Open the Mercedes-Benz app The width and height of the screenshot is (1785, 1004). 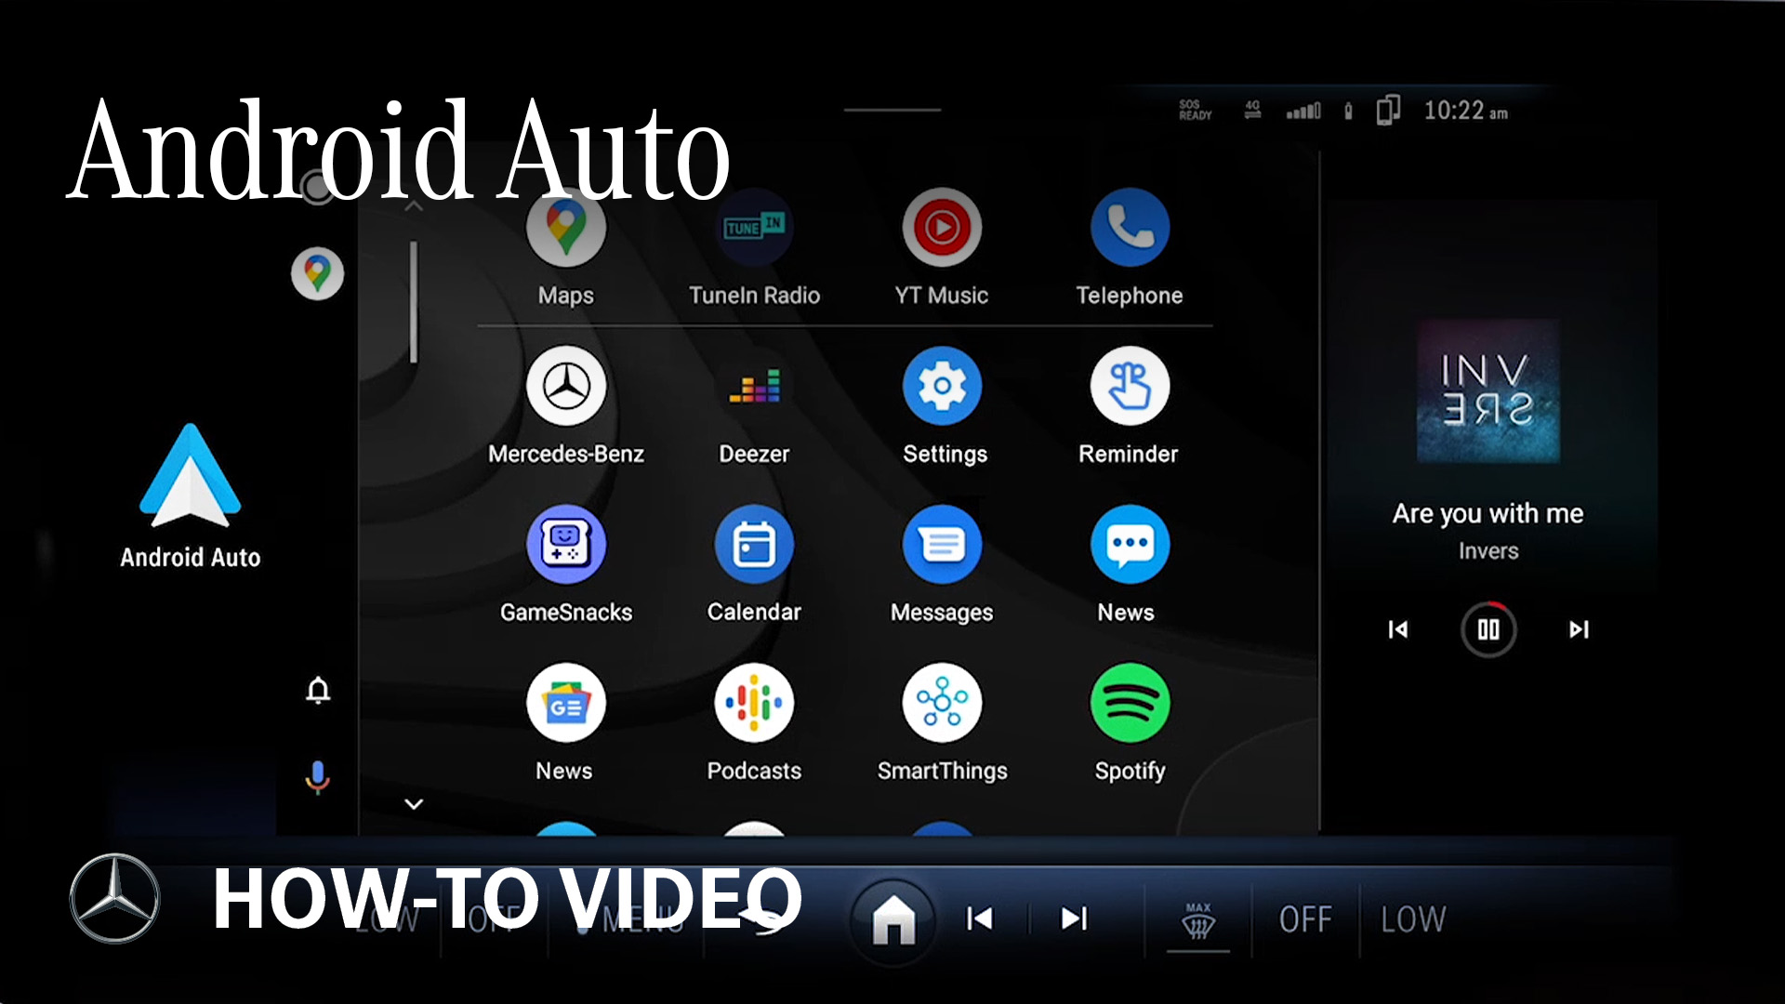[x=566, y=387]
